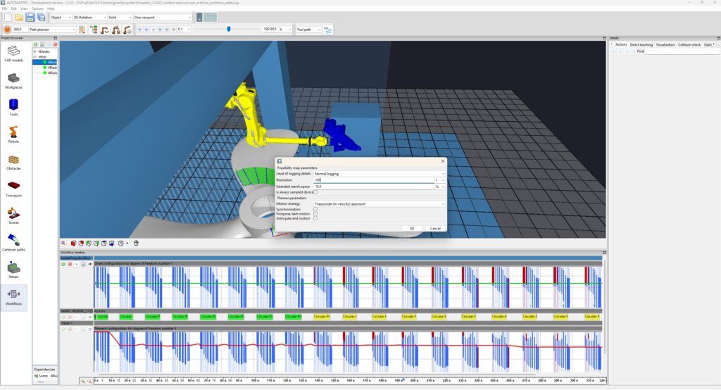Image resolution: width=721 pixels, height=390 pixels.
Task: Enable the Synchronization checkbox
Action: [x=315, y=209]
